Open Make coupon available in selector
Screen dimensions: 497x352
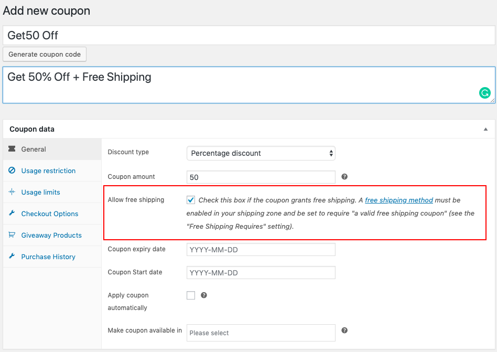point(261,333)
